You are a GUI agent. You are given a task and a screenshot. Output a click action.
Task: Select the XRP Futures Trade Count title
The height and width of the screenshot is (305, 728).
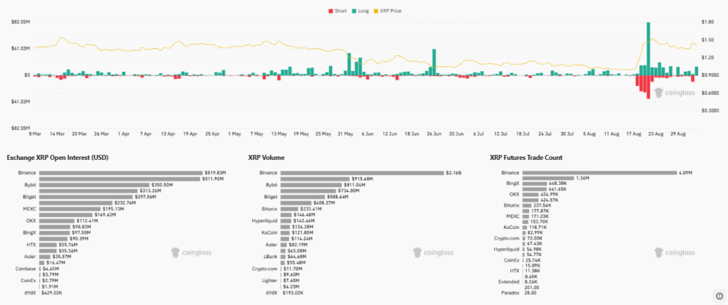pyautogui.click(x=526, y=158)
